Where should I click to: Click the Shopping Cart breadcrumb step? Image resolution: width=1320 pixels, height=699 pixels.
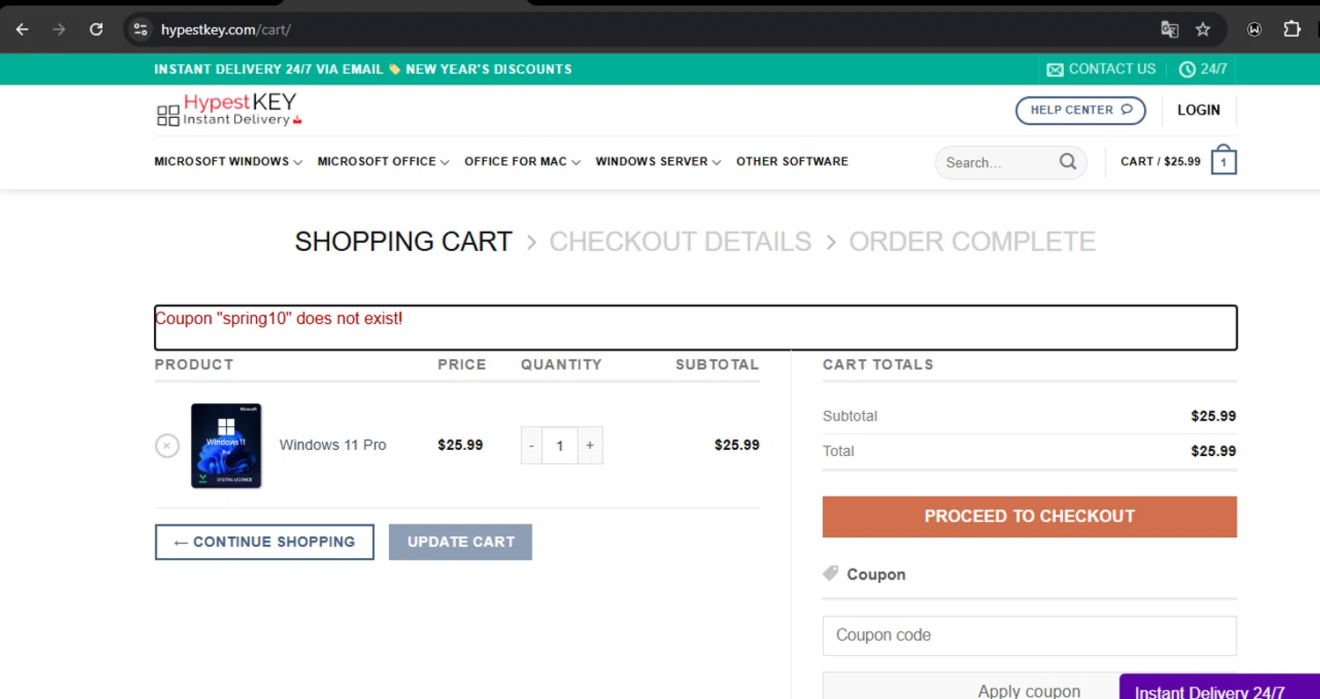click(403, 241)
